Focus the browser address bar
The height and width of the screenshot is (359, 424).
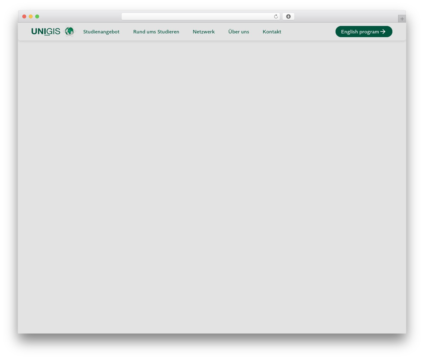[200, 17]
